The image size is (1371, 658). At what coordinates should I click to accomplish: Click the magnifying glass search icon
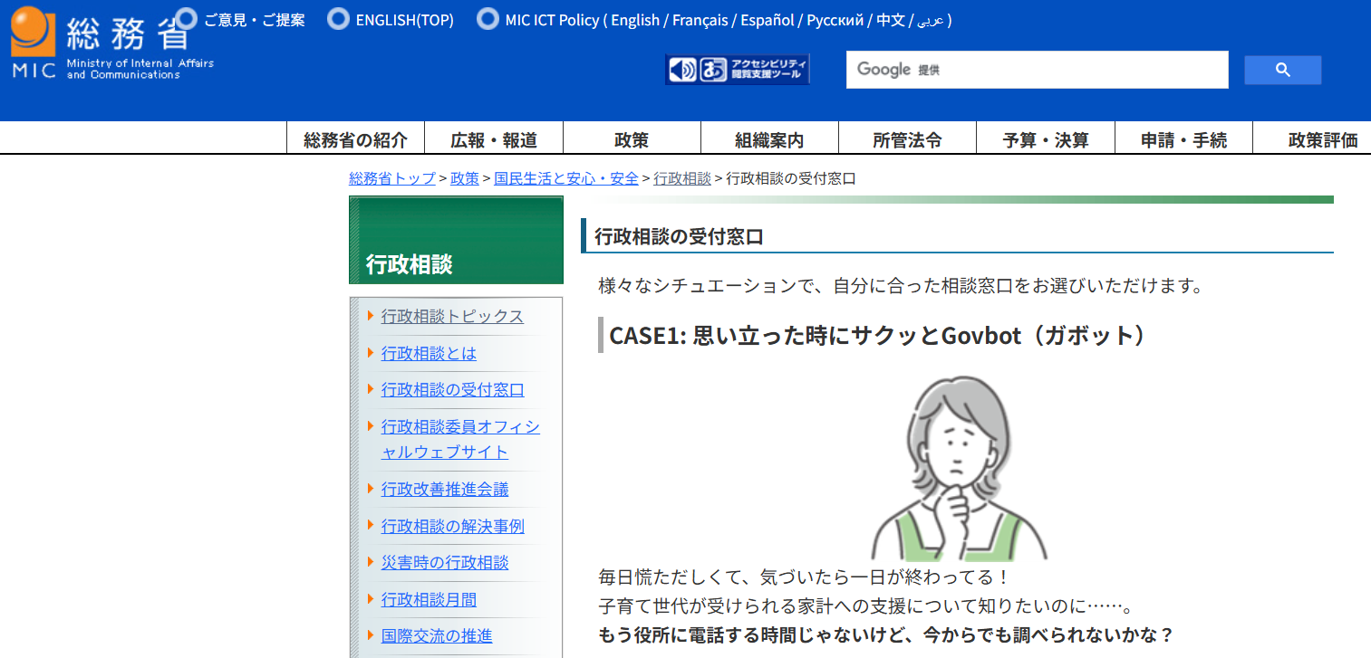[1281, 70]
